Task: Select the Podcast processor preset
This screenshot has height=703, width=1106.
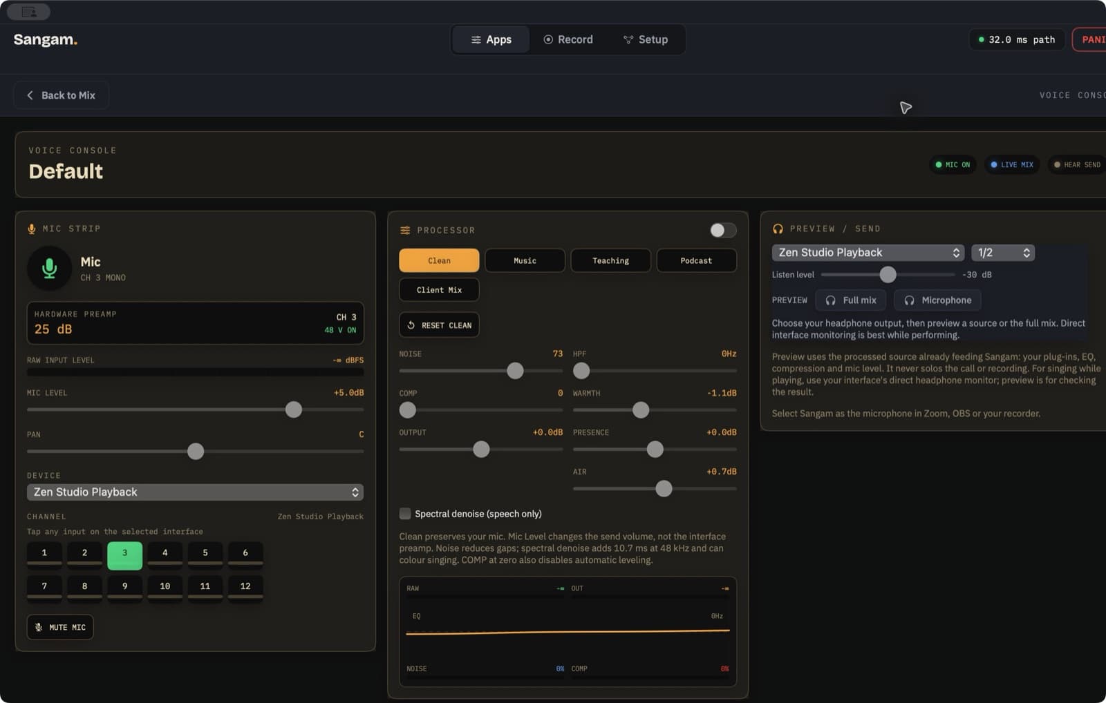Action: point(696,260)
